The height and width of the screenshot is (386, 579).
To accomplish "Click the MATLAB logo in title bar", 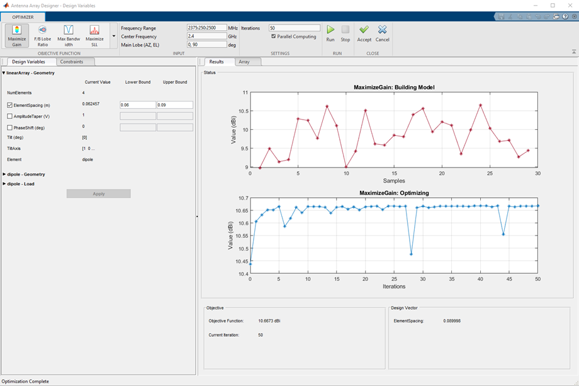I will pos(6,6).
